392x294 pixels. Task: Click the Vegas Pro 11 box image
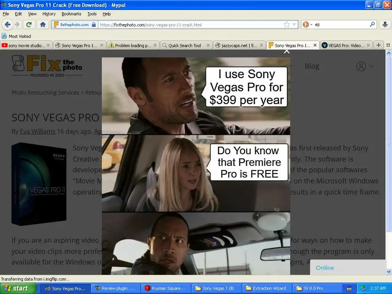[39, 184]
